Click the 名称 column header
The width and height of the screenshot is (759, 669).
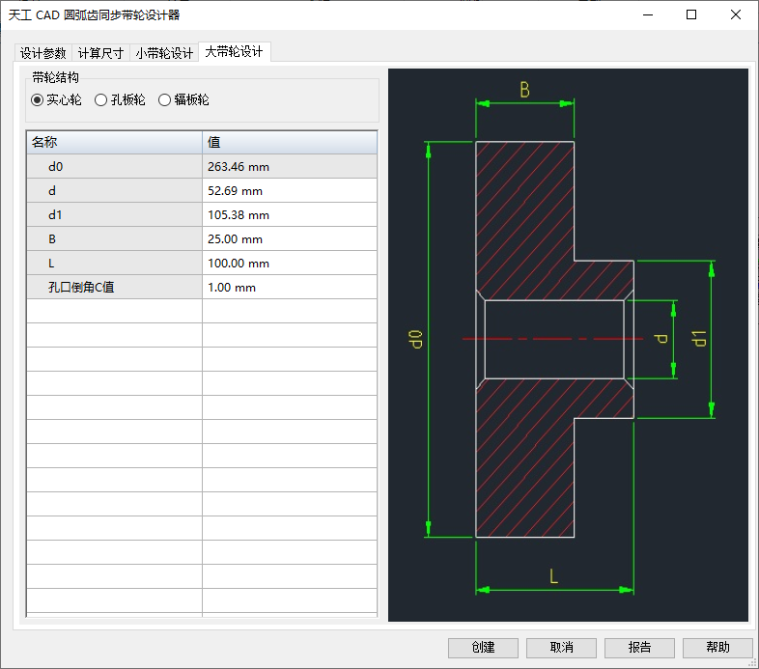(x=114, y=143)
